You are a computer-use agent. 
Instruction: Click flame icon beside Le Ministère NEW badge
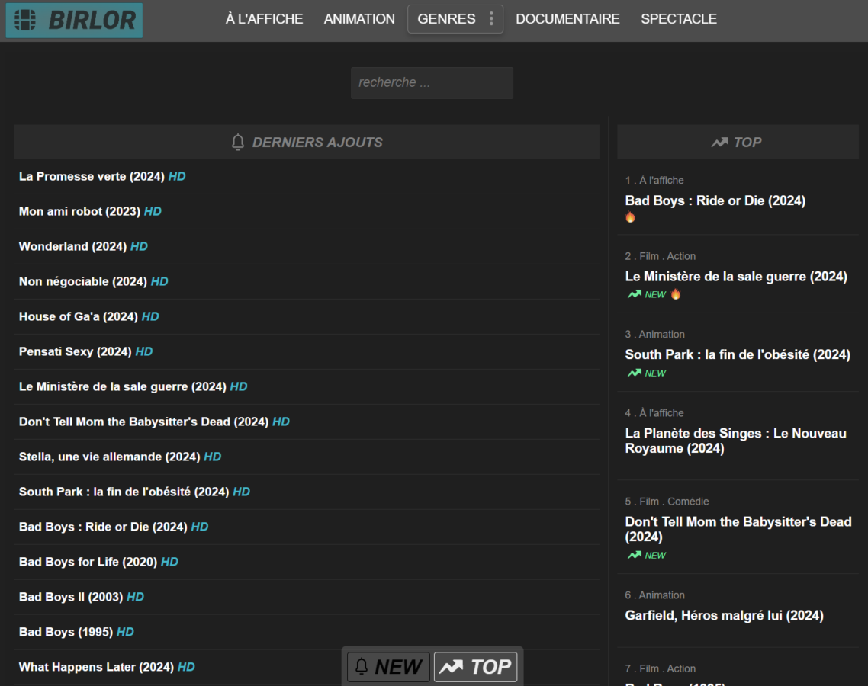(x=676, y=294)
